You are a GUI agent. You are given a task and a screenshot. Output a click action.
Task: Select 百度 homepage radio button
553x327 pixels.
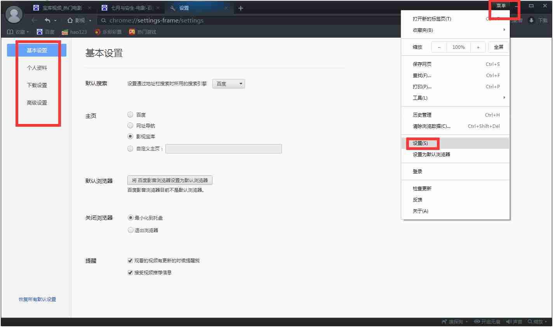[130, 115]
